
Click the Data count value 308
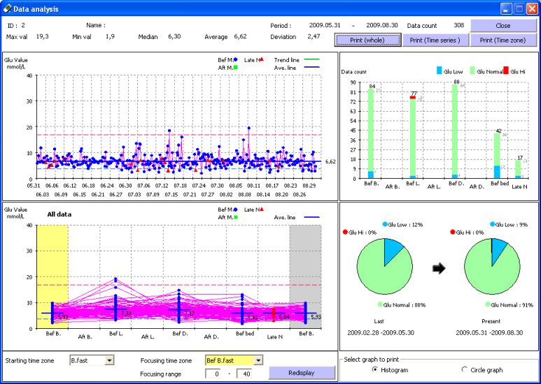(x=459, y=25)
